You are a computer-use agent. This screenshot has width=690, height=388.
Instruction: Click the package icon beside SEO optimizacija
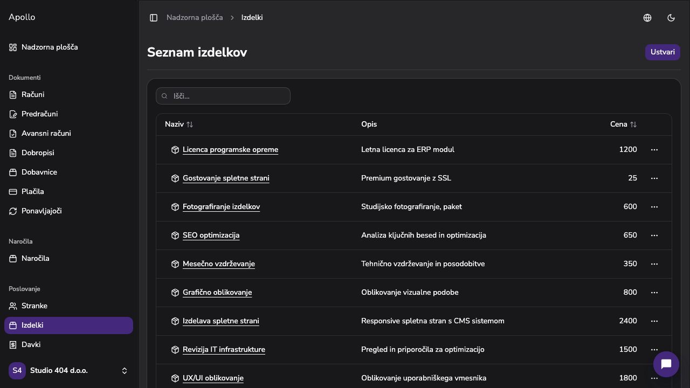click(x=175, y=235)
